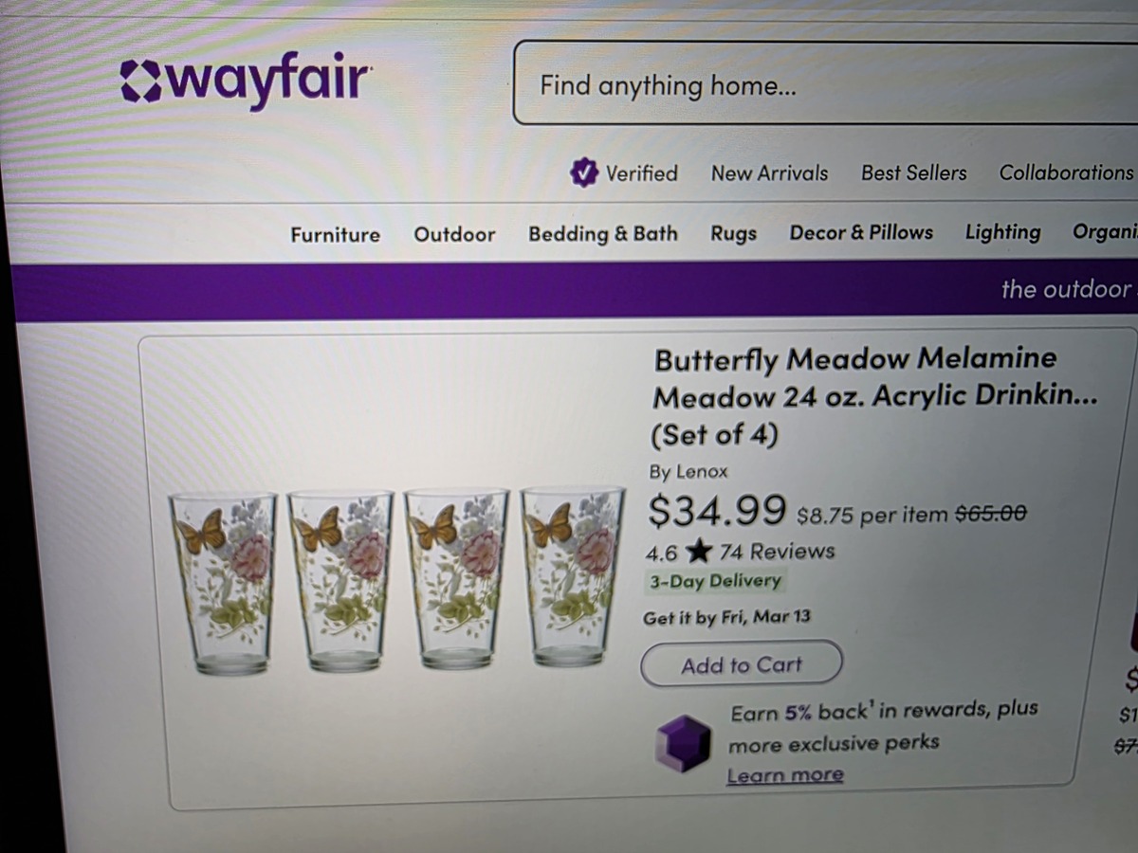Open the Collaborations link
This screenshot has height=853, width=1138.
point(1065,172)
